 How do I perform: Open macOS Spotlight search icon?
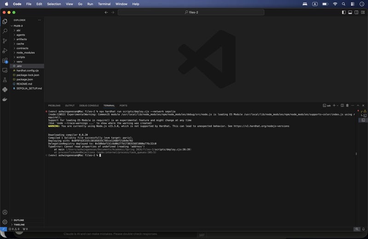[343, 4]
